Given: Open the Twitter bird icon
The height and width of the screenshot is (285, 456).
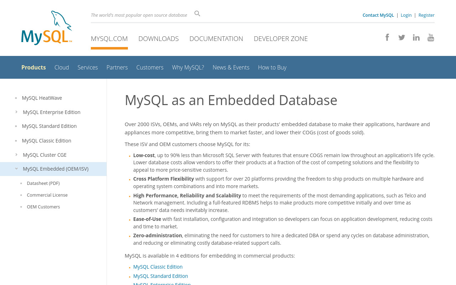Looking at the screenshot, I should (402, 37).
